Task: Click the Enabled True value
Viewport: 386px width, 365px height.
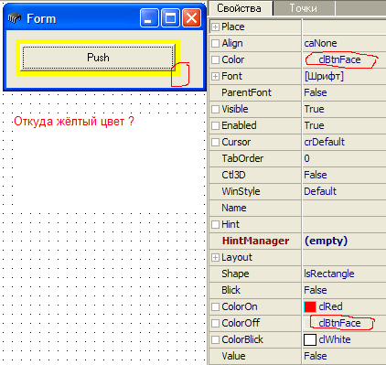Action: click(x=314, y=125)
